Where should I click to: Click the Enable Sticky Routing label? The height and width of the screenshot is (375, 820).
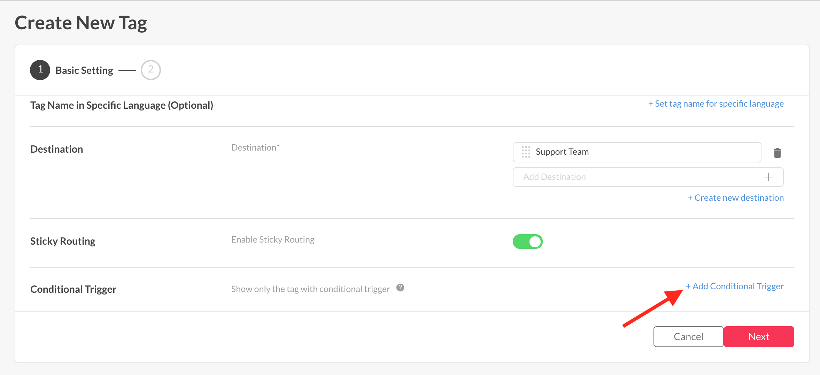(x=273, y=240)
